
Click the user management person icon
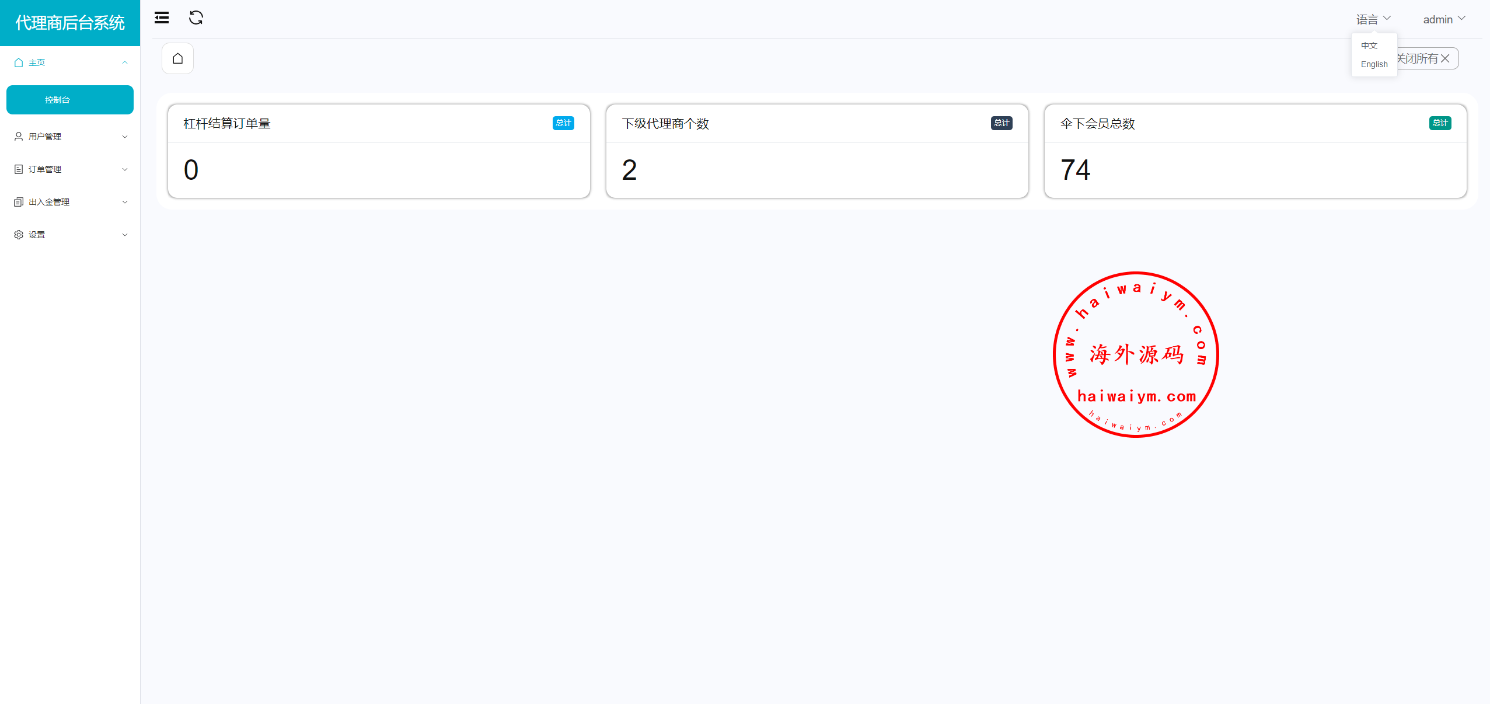pyautogui.click(x=19, y=137)
